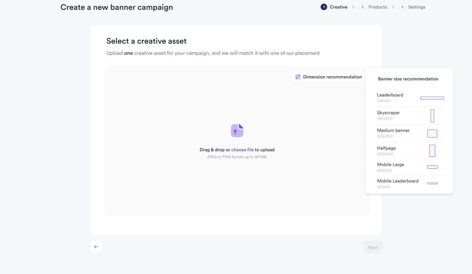Screen dimensions: 472x274
Task: Collapse the Banner size recommendation panel
Action: [x=328, y=76]
